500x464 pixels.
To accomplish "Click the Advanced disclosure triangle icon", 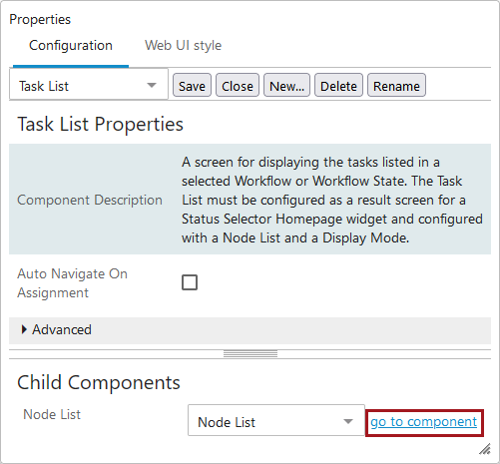I will point(24,329).
